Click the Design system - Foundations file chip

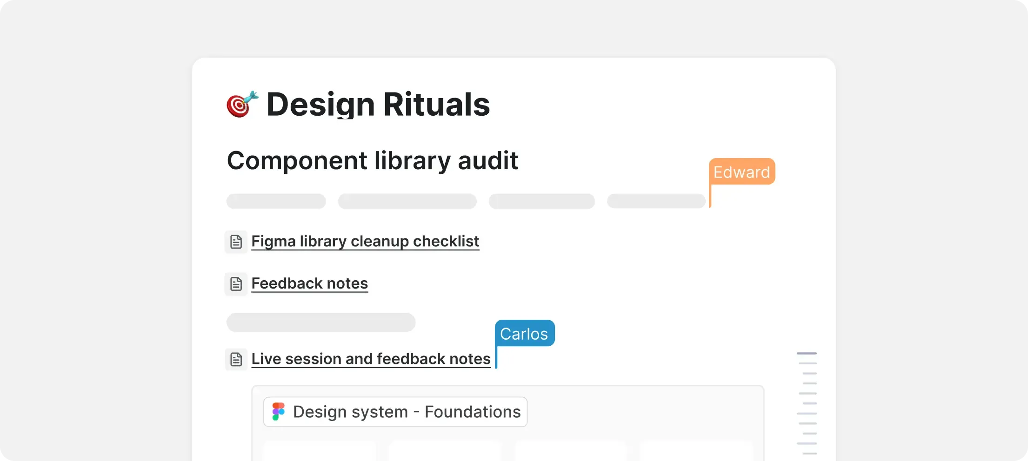pos(395,412)
